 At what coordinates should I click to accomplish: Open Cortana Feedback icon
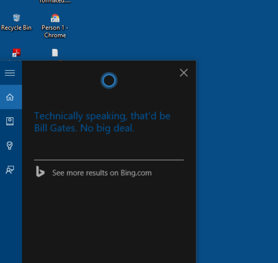pos(10,170)
